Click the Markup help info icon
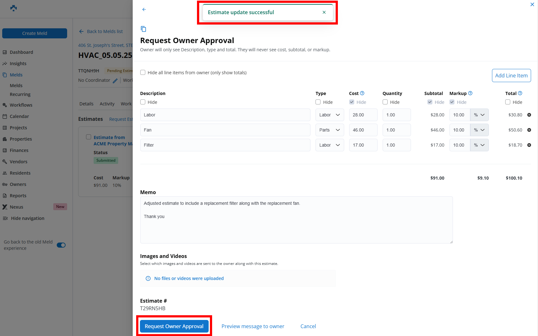 [x=470, y=93]
